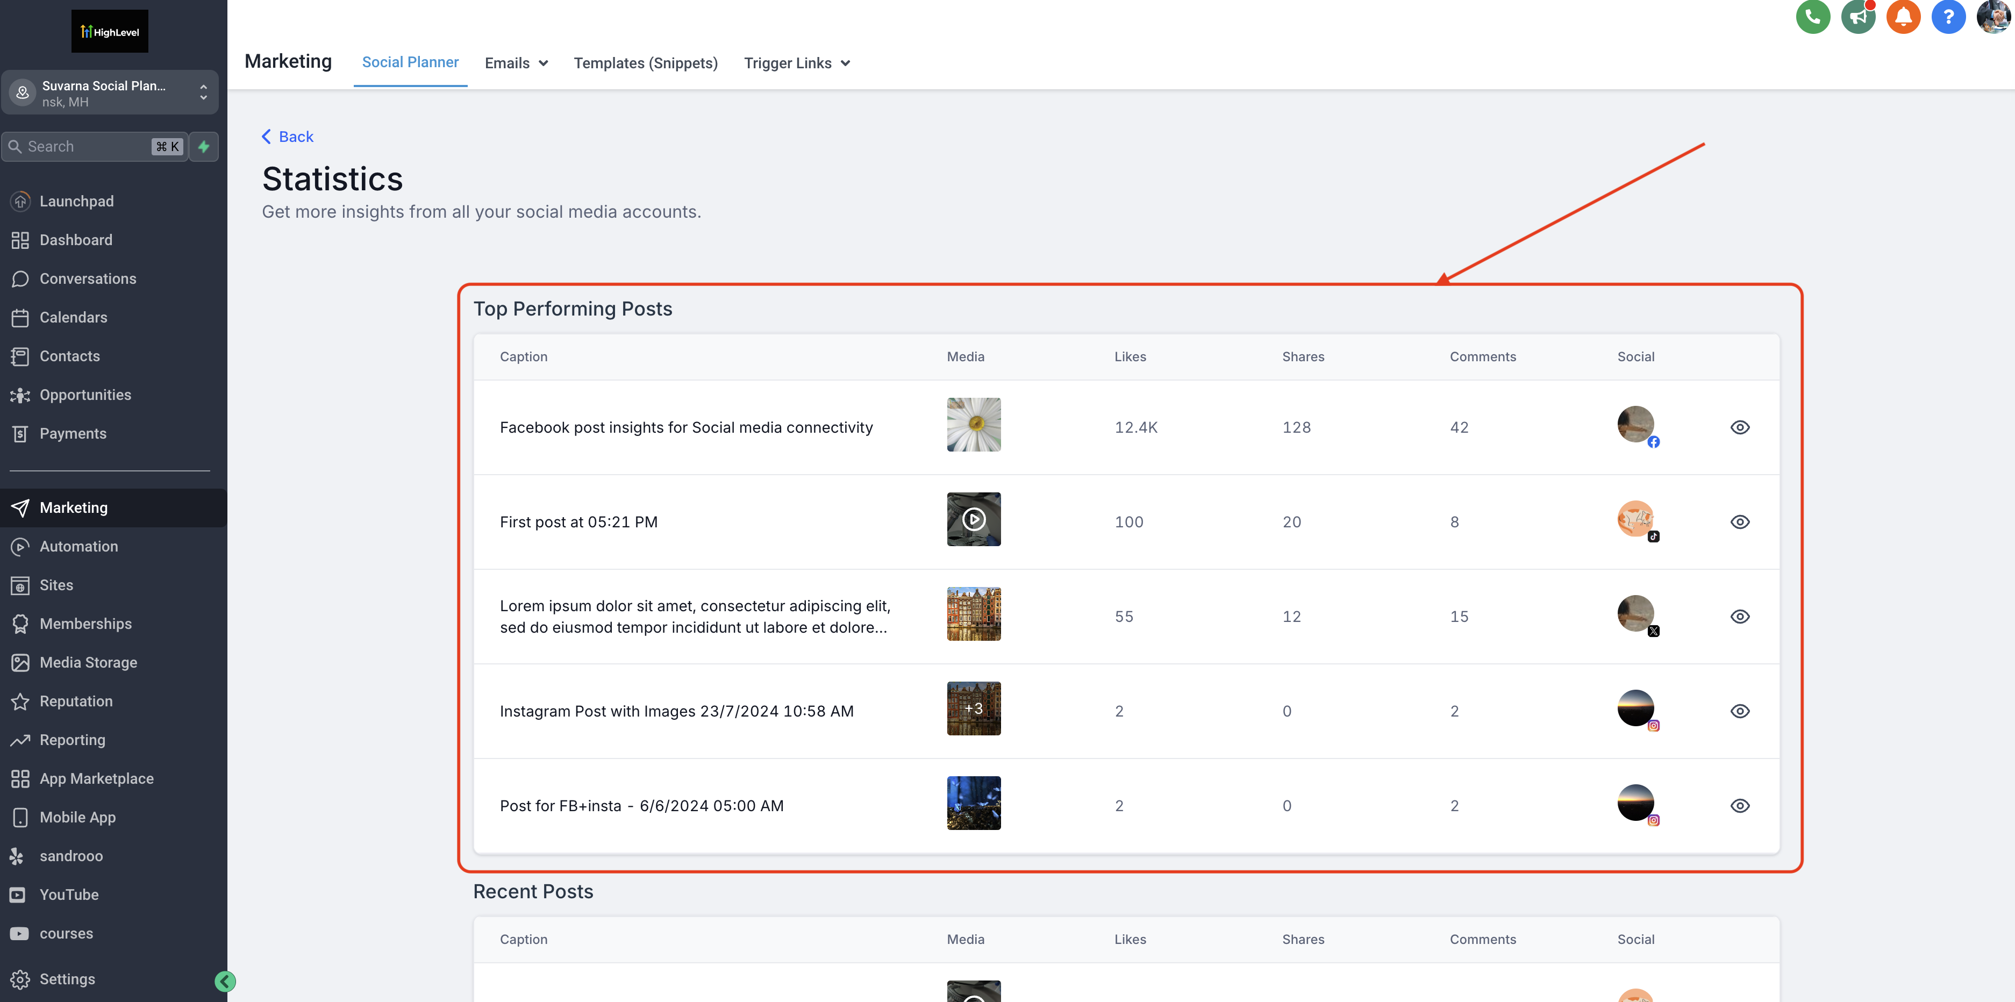Go Back to previous page

click(287, 137)
